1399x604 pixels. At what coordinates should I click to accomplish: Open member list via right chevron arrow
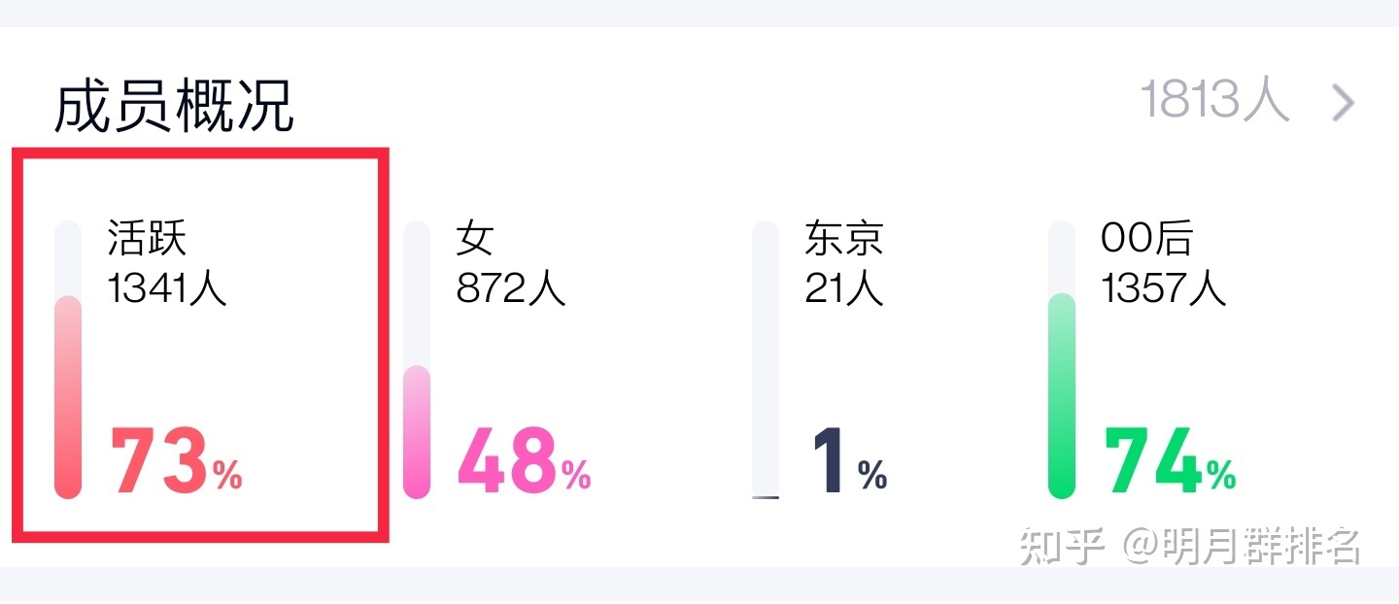(1343, 103)
